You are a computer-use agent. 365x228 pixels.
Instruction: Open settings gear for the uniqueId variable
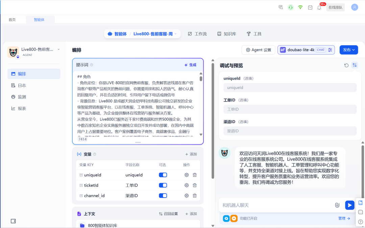click(187, 175)
